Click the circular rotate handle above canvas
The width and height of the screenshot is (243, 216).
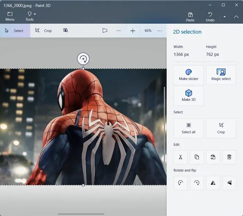[x=83, y=59]
